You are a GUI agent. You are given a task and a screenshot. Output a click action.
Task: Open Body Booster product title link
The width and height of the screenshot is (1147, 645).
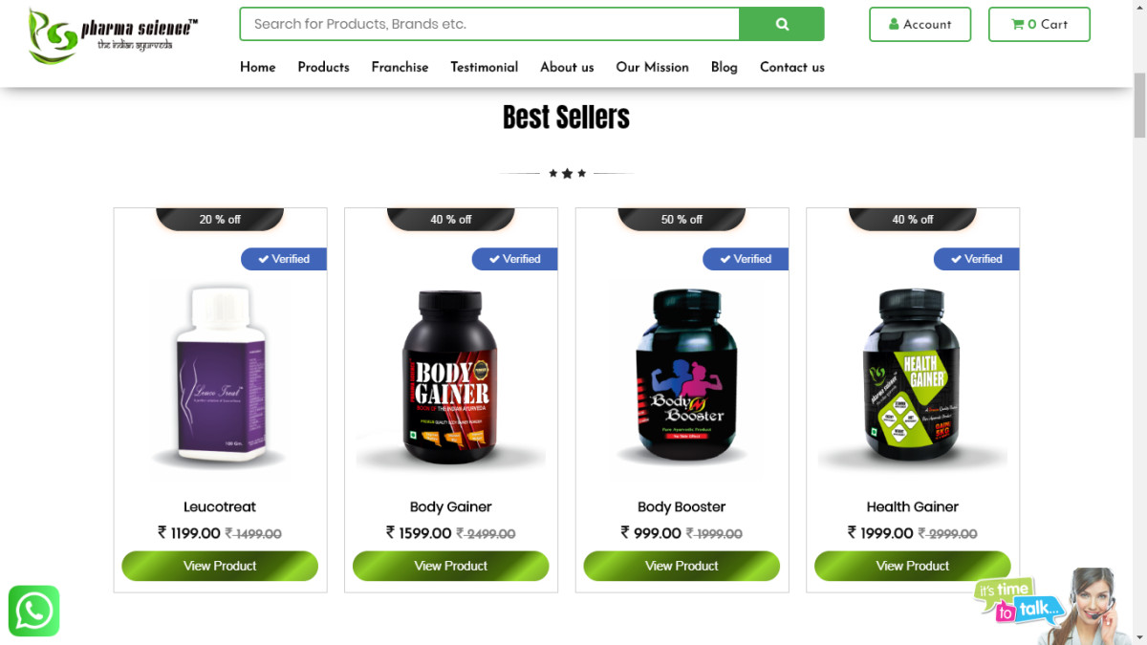tap(682, 506)
